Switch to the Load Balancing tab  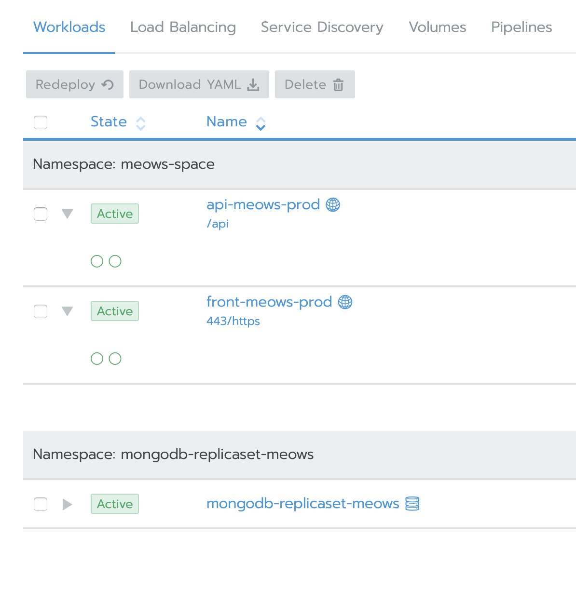(183, 27)
